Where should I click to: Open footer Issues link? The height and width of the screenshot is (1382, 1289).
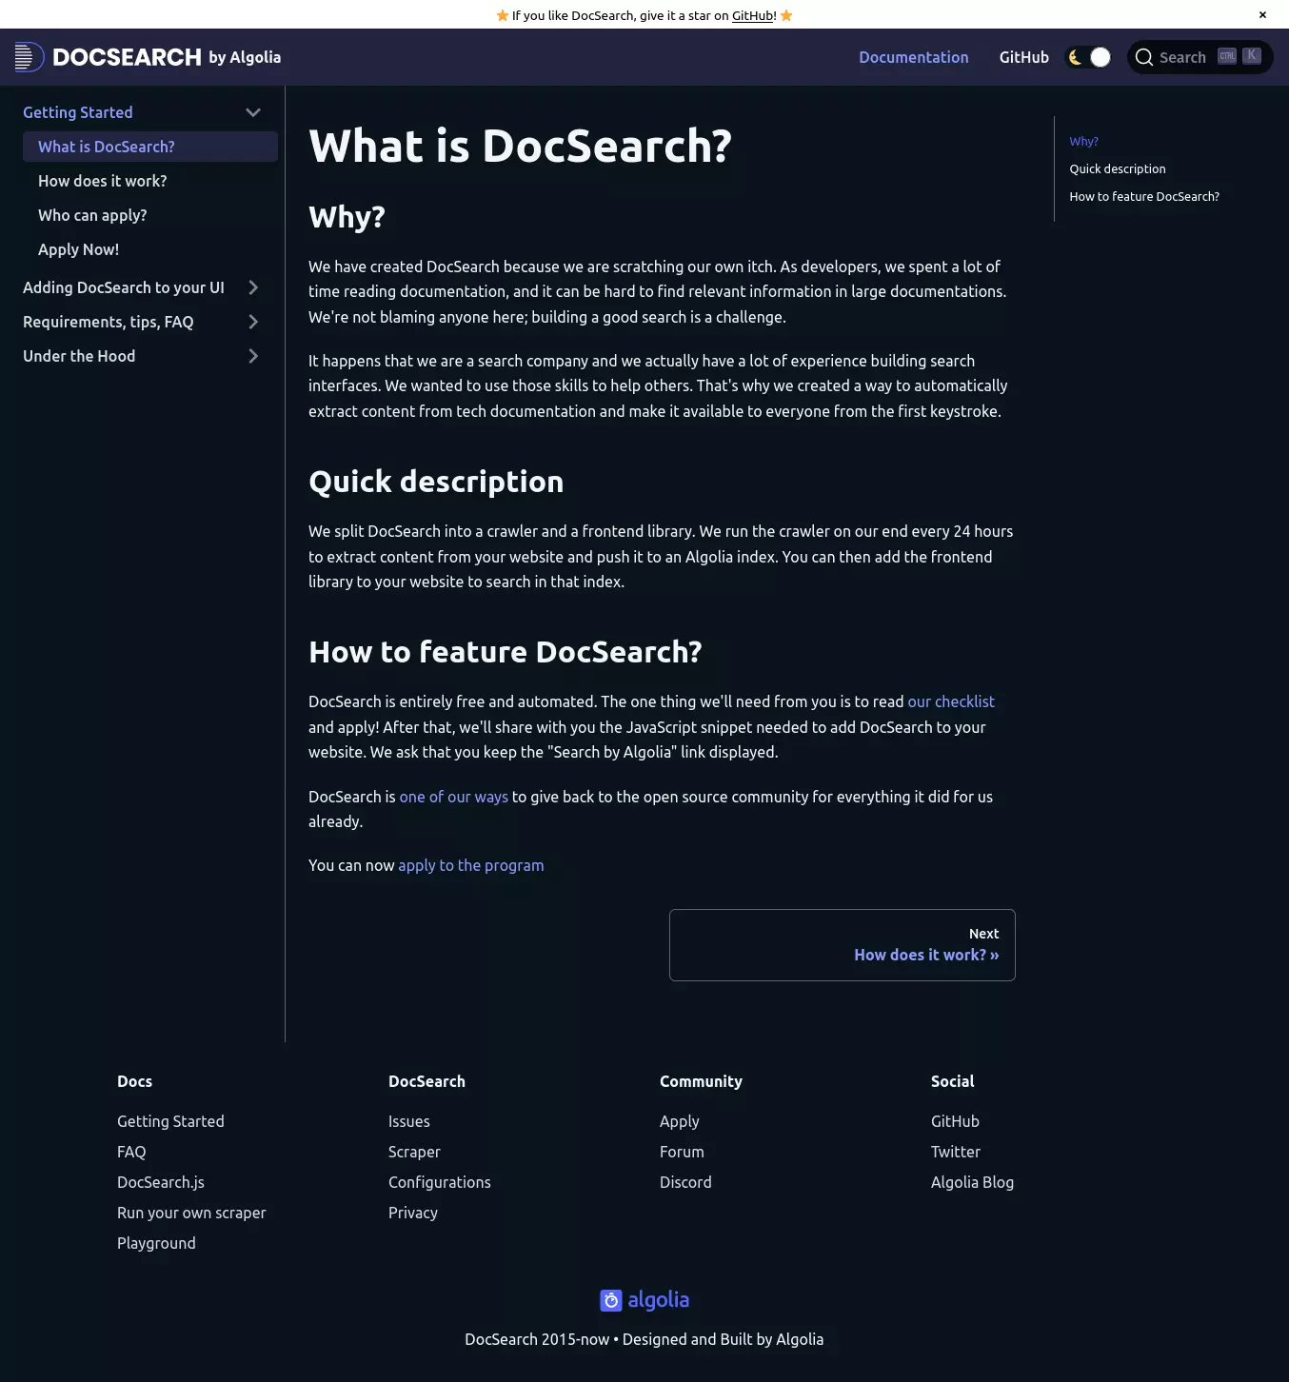409,1121
